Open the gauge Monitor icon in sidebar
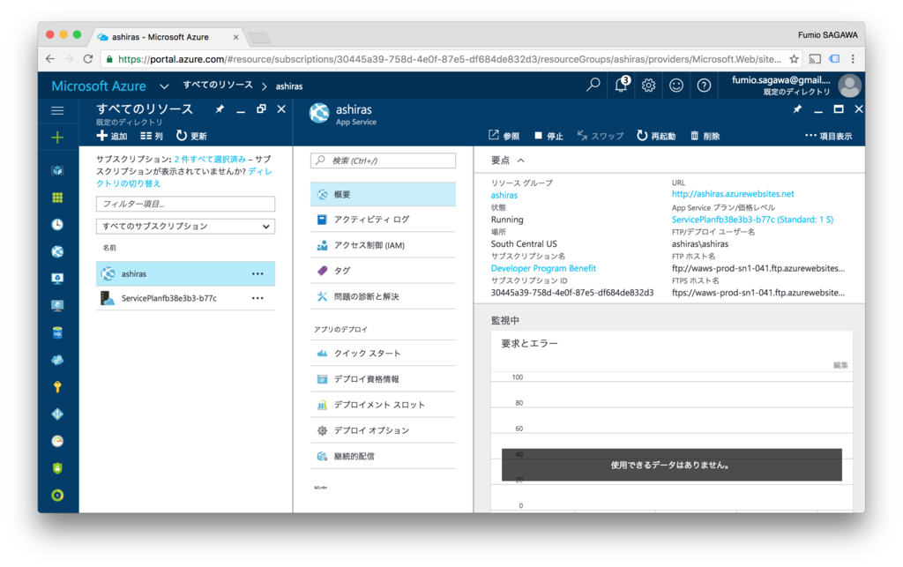 [57, 441]
